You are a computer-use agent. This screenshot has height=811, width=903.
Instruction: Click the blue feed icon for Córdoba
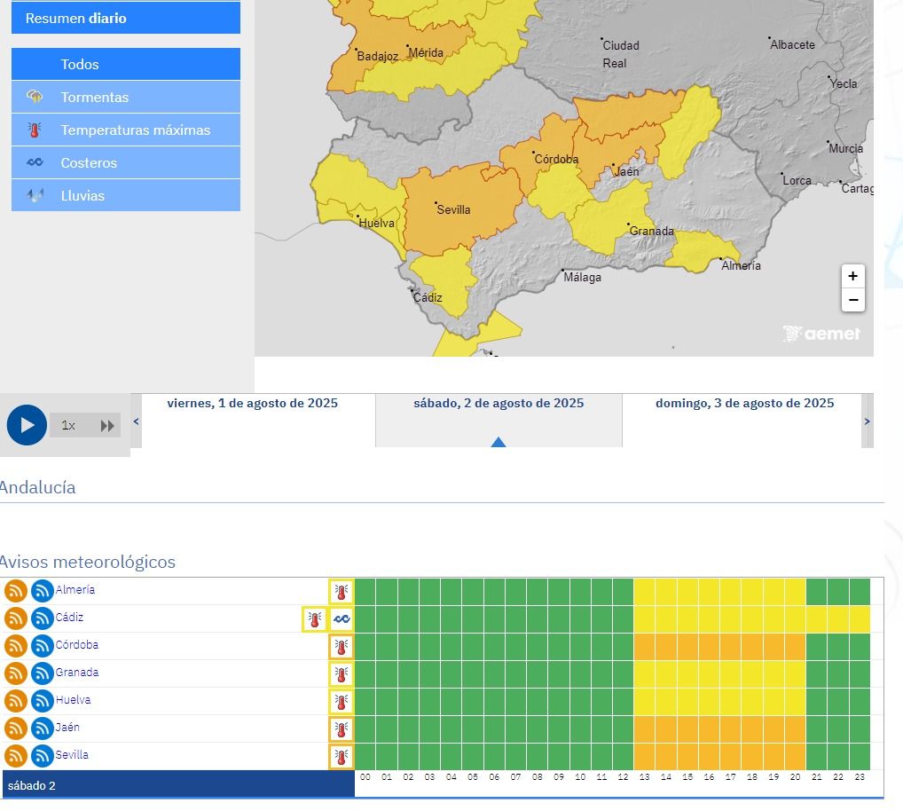43,646
